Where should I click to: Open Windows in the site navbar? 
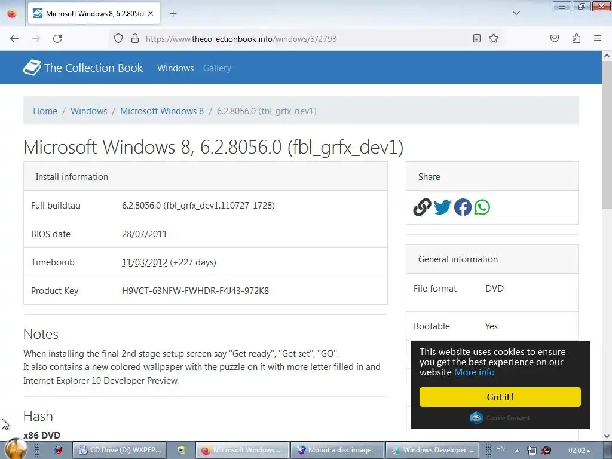pos(175,68)
